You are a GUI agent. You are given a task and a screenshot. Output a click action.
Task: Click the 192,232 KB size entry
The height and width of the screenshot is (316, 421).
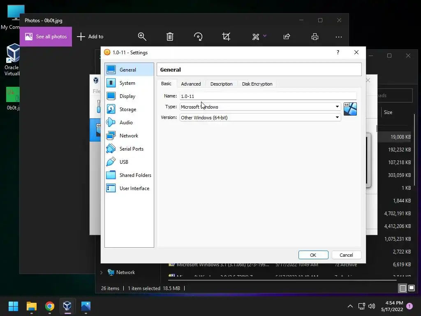pos(400,150)
